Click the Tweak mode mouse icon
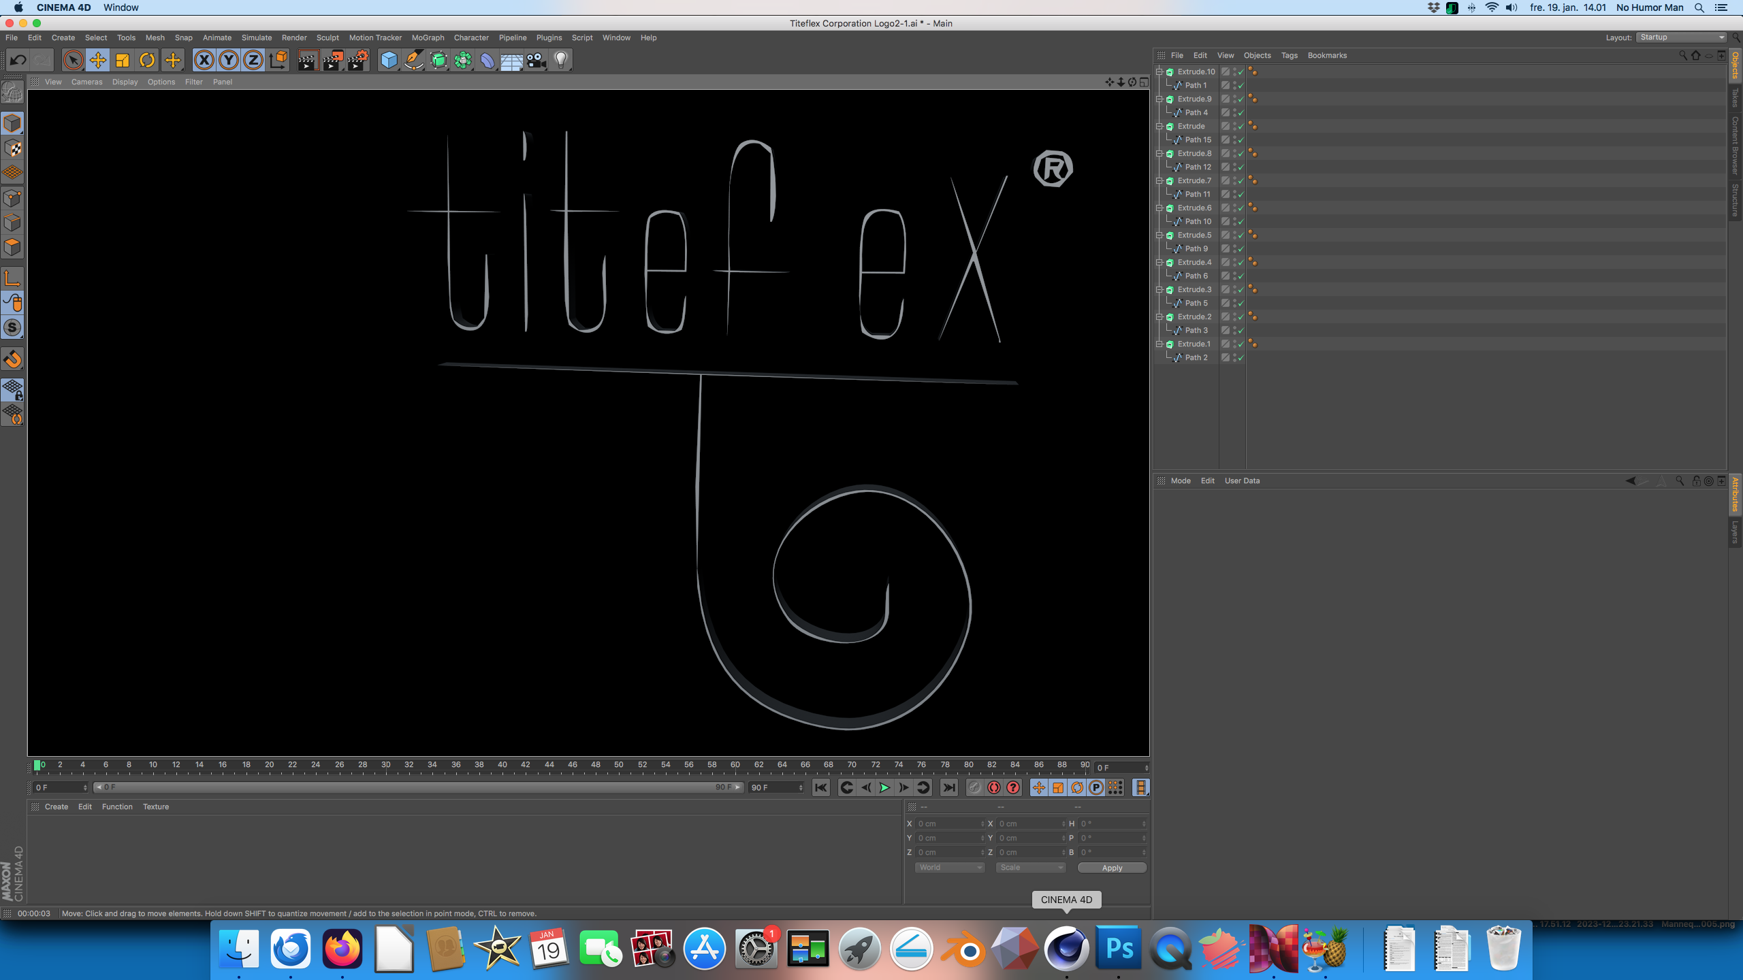Viewport: 1743px width, 980px height. pos(12,302)
